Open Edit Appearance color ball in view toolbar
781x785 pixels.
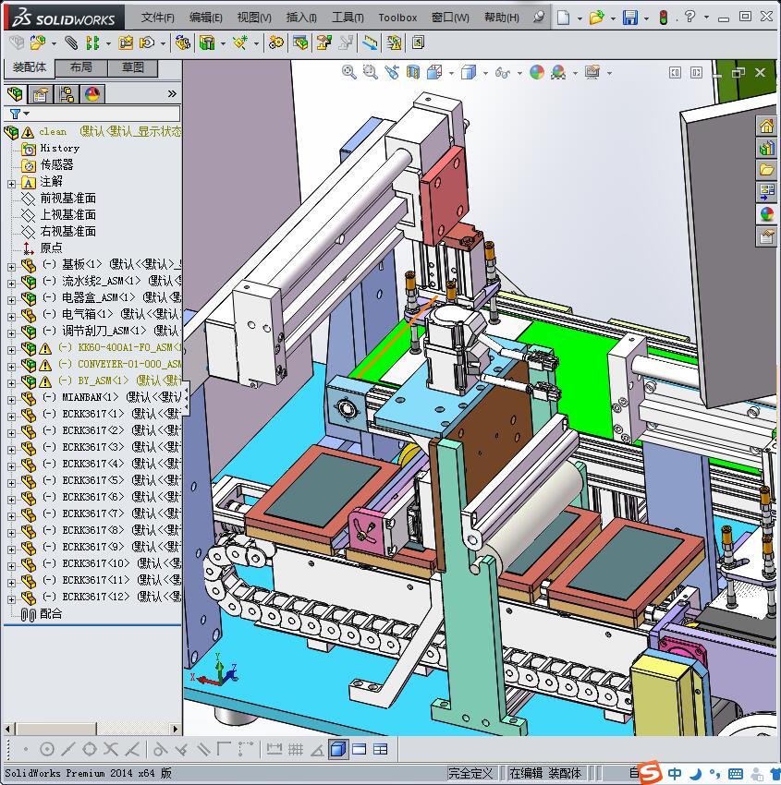tap(537, 72)
